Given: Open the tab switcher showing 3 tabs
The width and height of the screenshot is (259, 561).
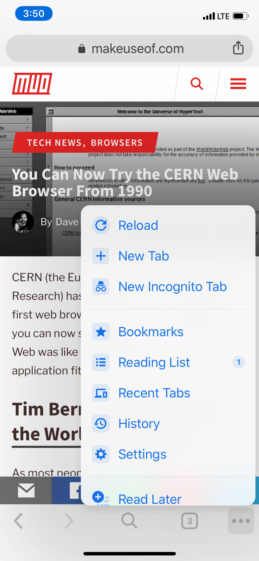Looking at the screenshot, I should tap(190, 521).
